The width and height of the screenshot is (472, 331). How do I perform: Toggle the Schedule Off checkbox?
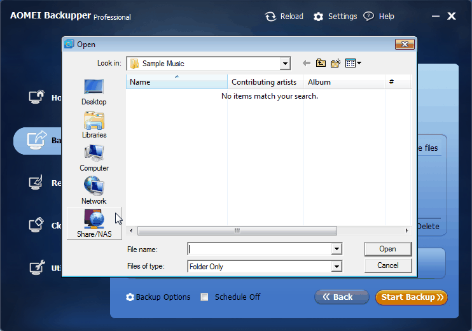coord(204,297)
